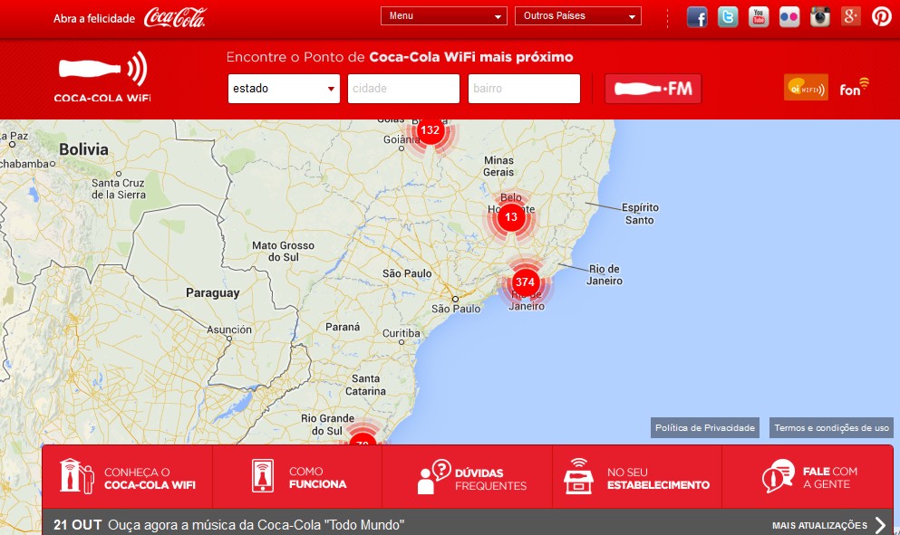The image size is (900, 535).
Task: Open the Pinterest social icon
Action: tap(882, 16)
